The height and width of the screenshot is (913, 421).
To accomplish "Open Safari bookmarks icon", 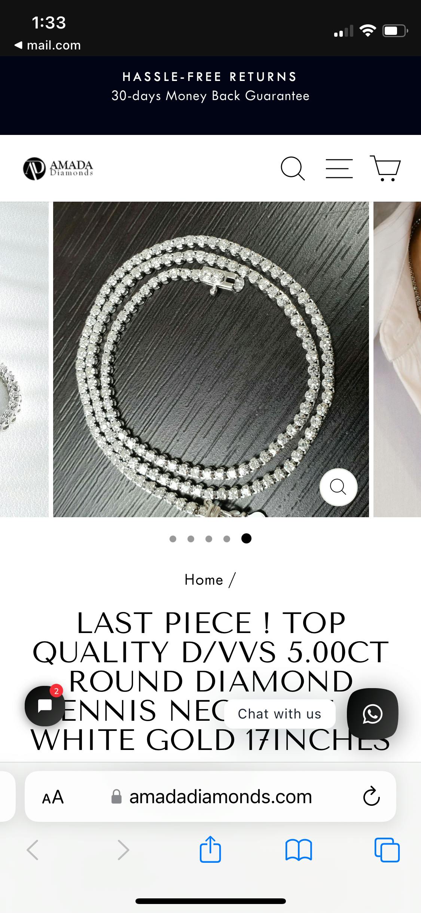I will pyautogui.click(x=298, y=850).
